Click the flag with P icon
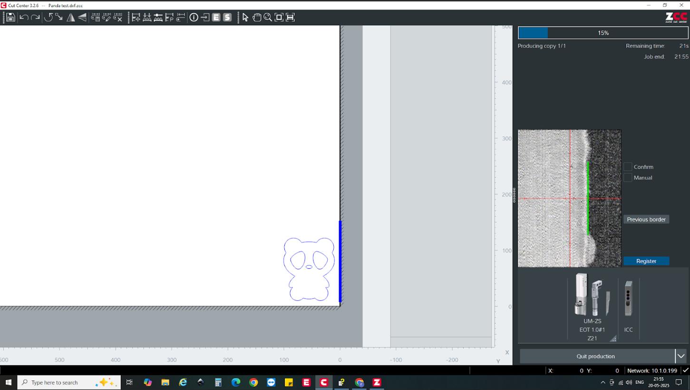The height and width of the screenshot is (390, 690). point(169,18)
